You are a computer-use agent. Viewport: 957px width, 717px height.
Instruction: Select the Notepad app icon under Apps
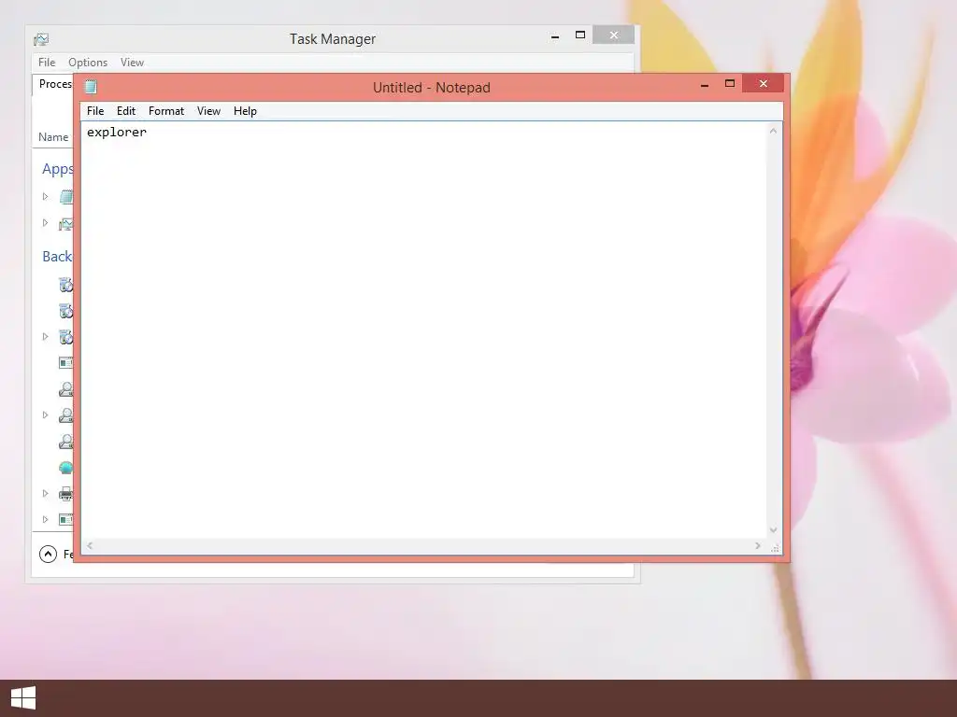[66, 196]
